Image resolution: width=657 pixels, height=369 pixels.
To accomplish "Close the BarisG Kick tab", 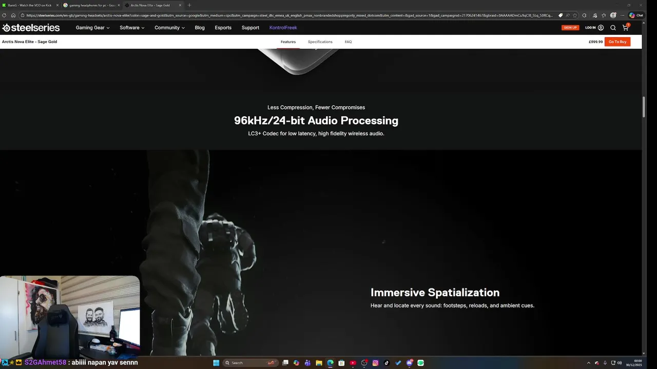I will pos(57,5).
